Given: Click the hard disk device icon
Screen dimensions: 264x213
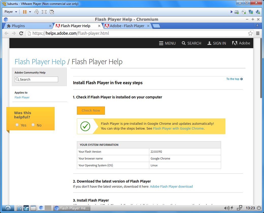Looking at the screenshot, I should click(x=237, y=12).
